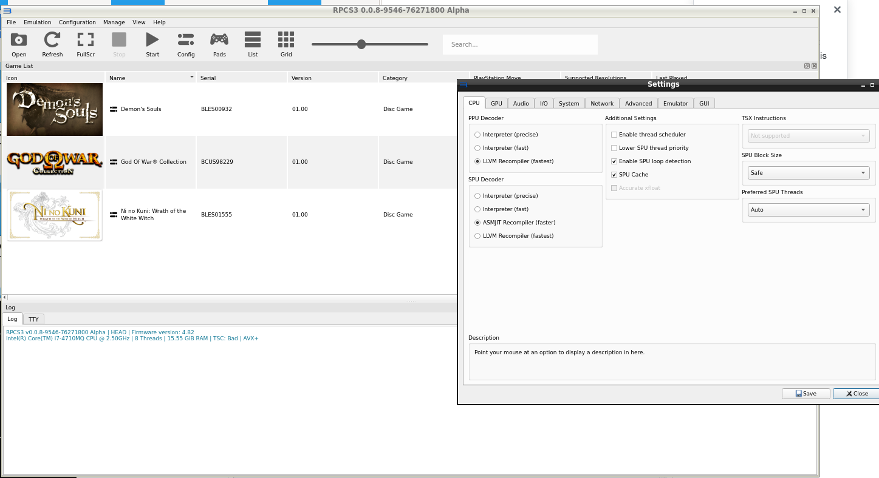Switch to the Advanced settings tab
879x478 pixels.
point(638,104)
